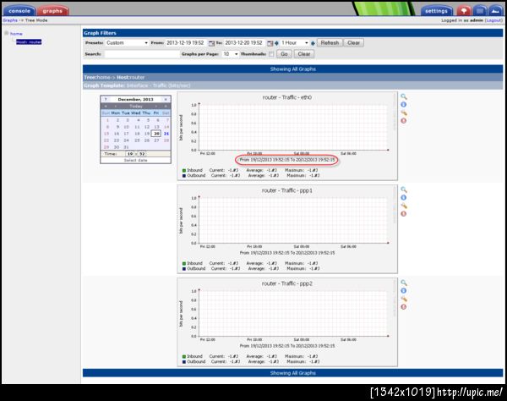The image size is (507, 401).
Task: Go to previous year in calendar
Action: pyautogui.click(x=106, y=106)
